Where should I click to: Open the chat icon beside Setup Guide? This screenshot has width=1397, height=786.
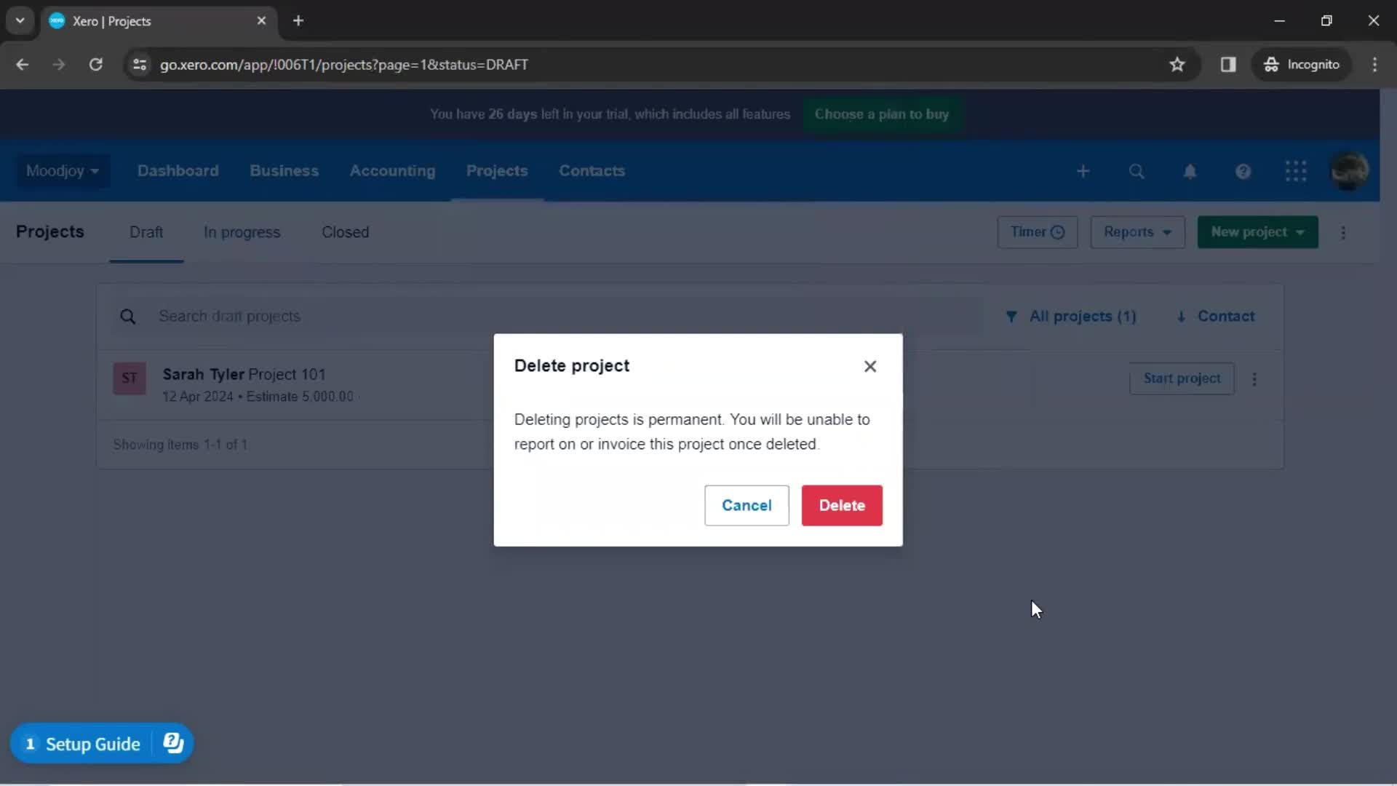pos(173,743)
